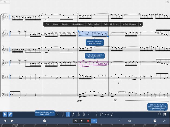This screenshot has height=127, width=170.
Task: Start playback with the play button
Action: [x=82, y=121]
